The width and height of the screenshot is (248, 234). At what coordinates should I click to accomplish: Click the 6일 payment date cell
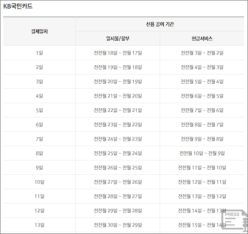coord(39,125)
